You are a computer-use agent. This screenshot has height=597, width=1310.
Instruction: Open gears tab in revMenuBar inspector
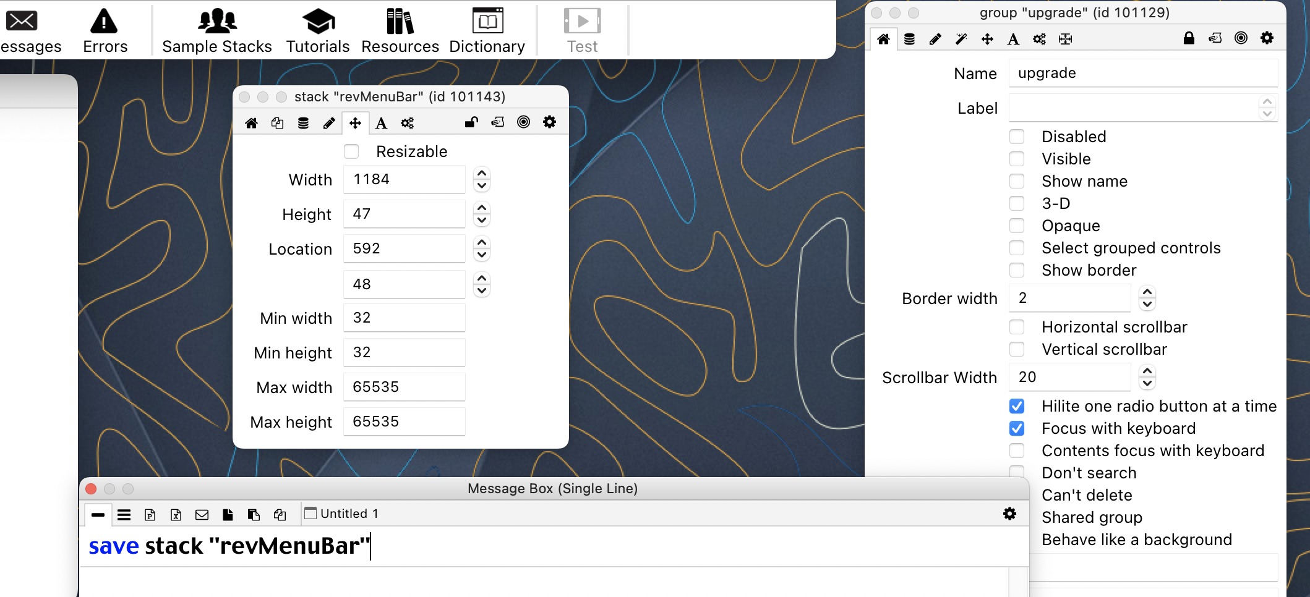tap(407, 123)
